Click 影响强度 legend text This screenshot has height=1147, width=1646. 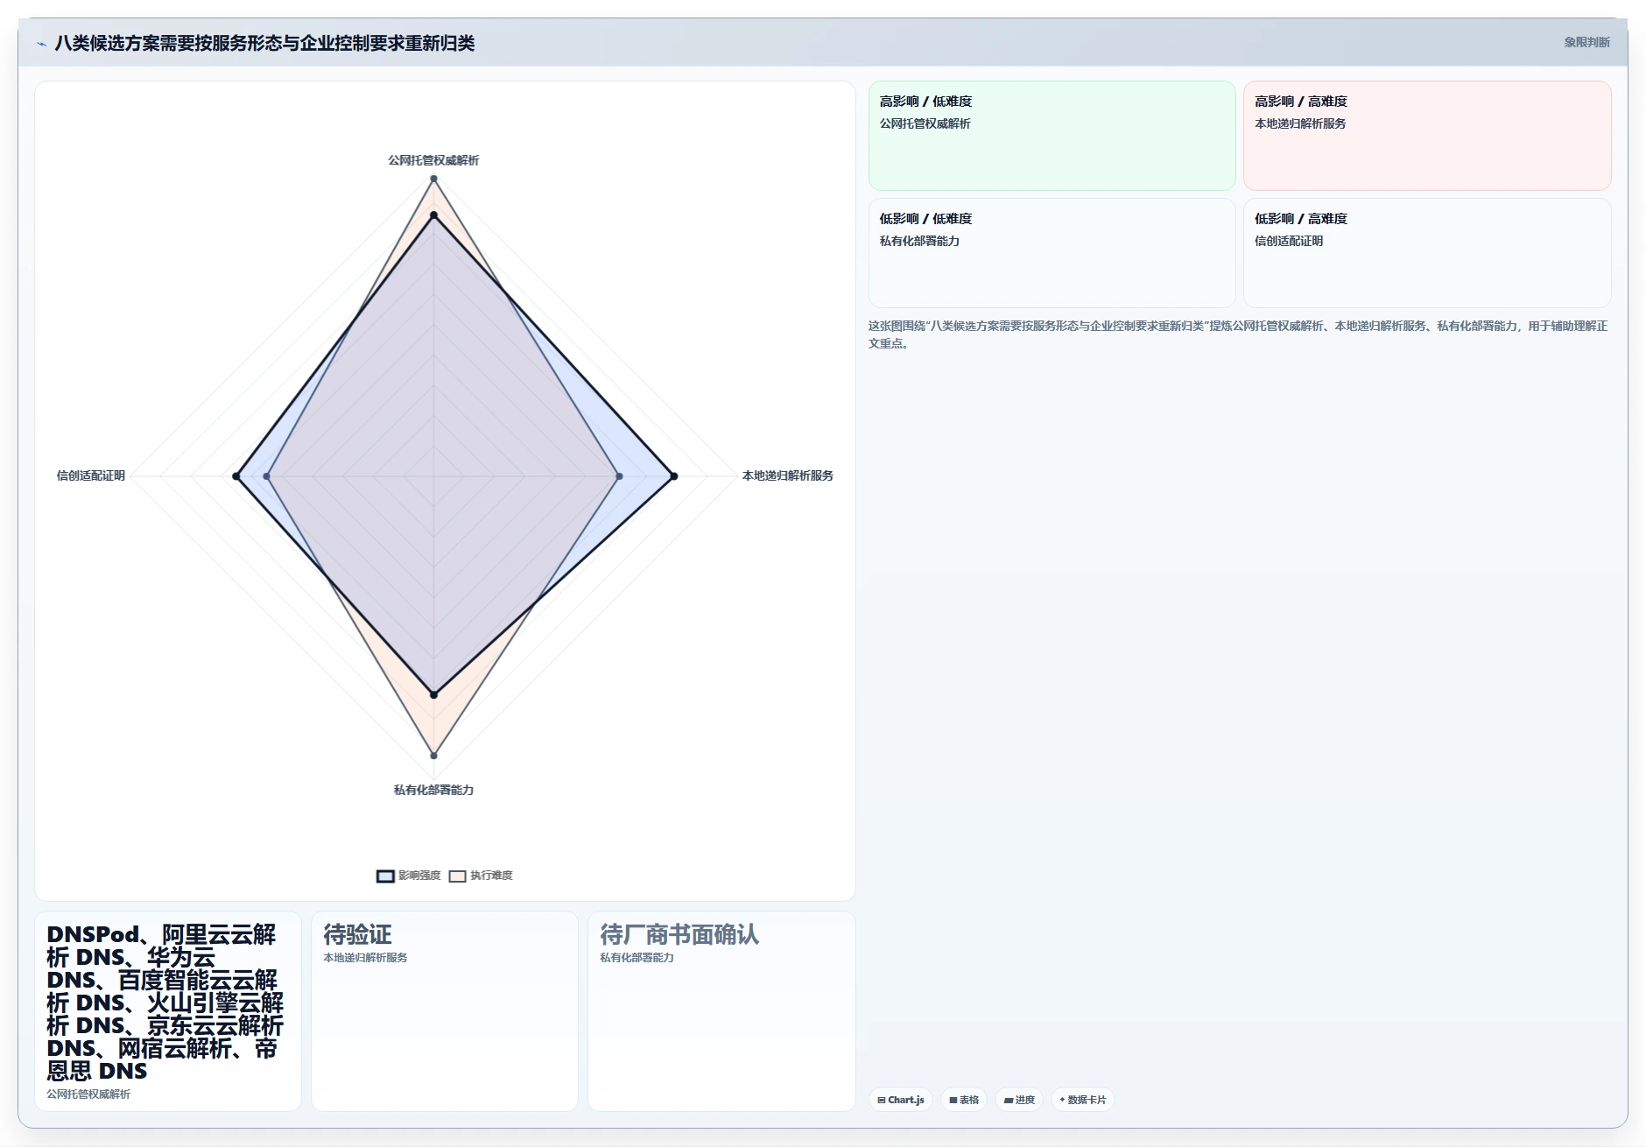tap(419, 876)
